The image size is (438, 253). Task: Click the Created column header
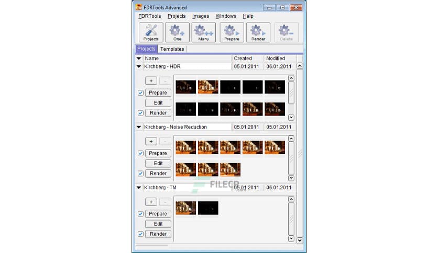[248, 59]
